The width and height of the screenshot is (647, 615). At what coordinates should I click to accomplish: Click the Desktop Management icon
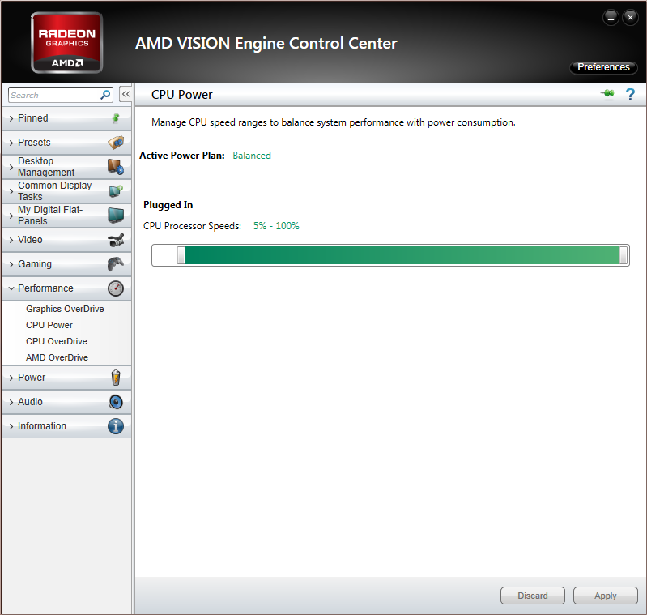pos(116,167)
